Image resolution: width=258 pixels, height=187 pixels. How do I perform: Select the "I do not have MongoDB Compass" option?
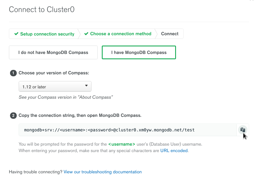53,52
